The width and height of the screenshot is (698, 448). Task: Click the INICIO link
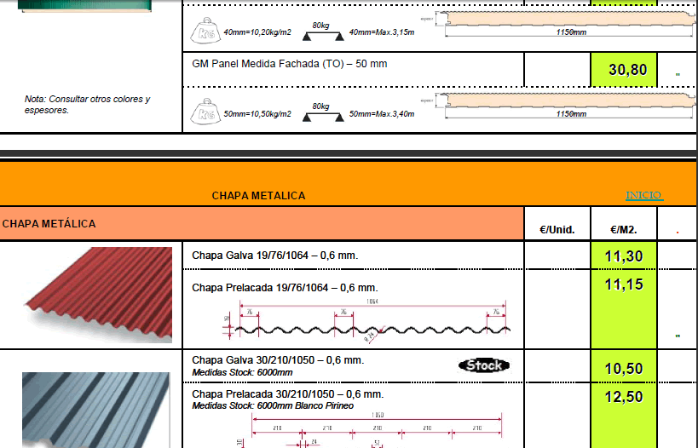pyautogui.click(x=643, y=196)
